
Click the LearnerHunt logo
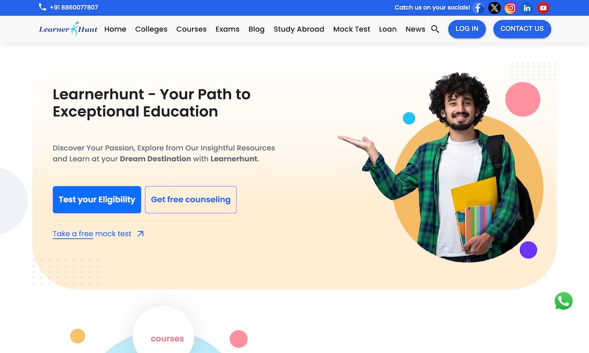(68, 29)
